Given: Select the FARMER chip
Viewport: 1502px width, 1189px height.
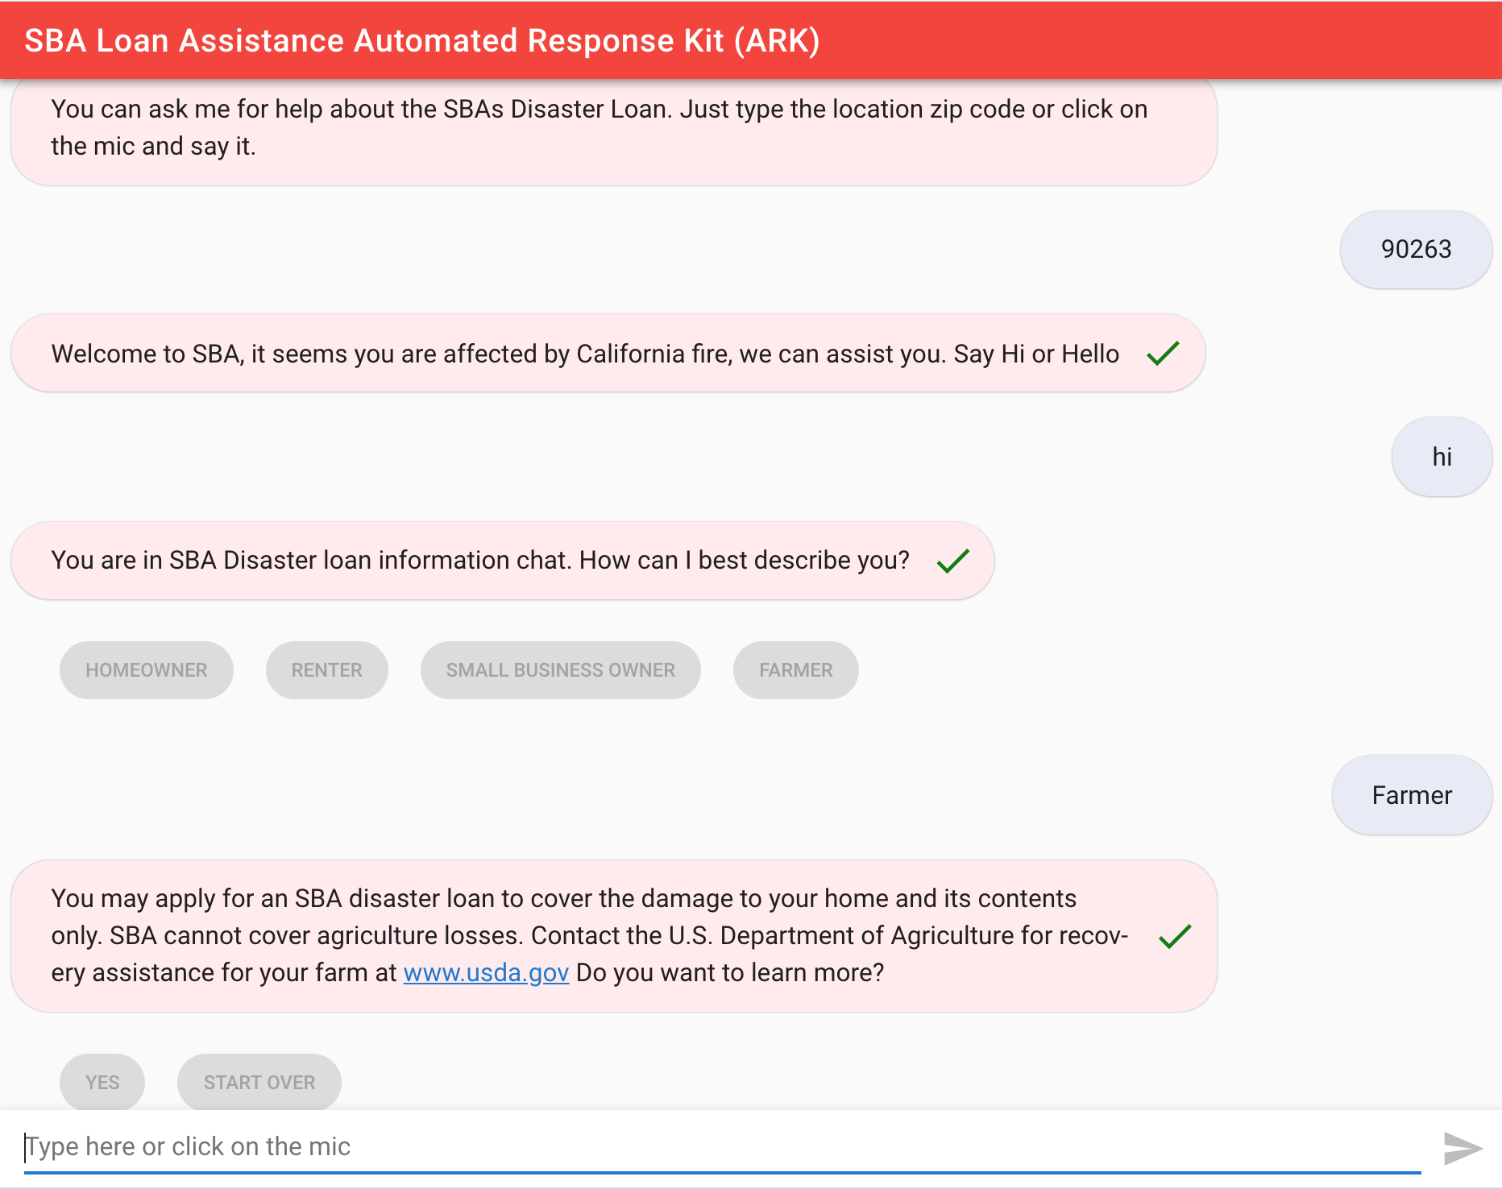Looking at the screenshot, I should click(796, 670).
